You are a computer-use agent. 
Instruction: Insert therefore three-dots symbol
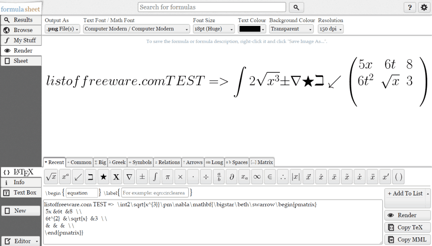283,177
